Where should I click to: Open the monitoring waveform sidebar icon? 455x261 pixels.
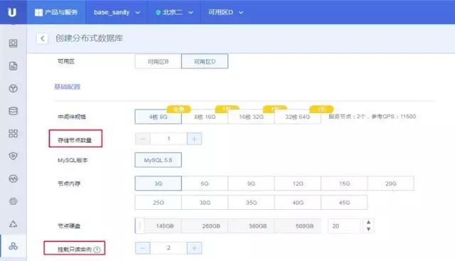(x=13, y=179)
